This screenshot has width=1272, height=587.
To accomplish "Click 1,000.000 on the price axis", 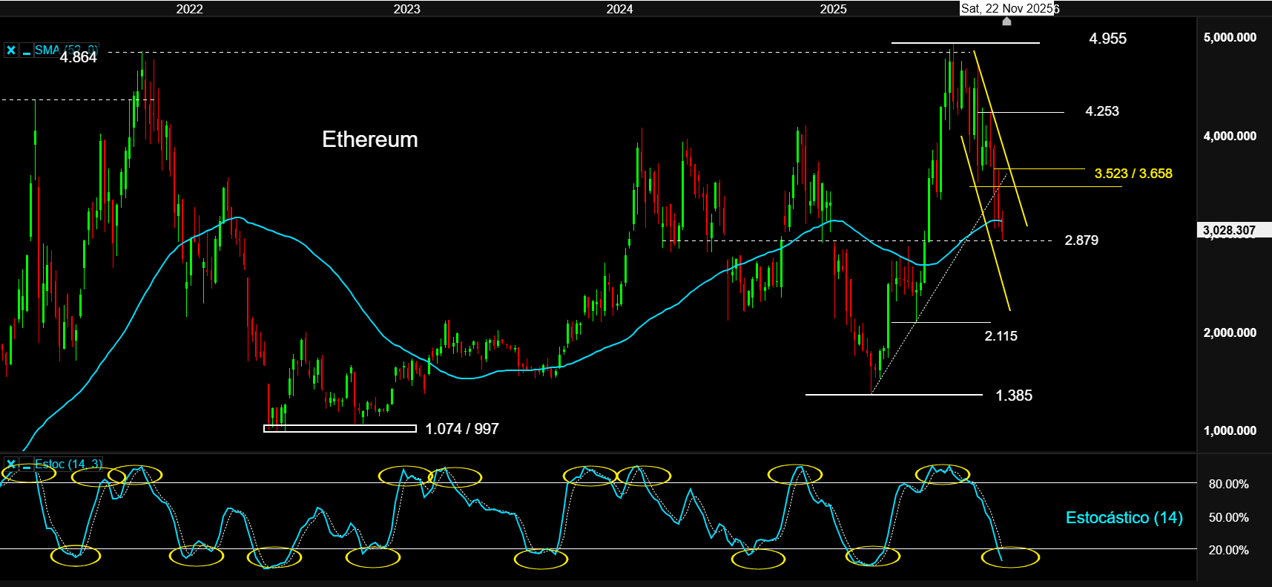I will coord(1230,430).
